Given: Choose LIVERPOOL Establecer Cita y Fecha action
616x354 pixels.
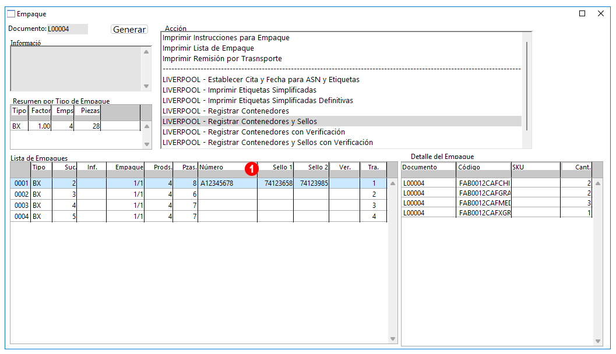Looking at the screenshot, I should (x=261, y=80).
